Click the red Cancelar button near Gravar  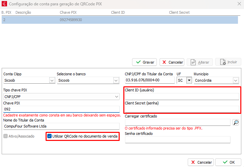(172, 62)
